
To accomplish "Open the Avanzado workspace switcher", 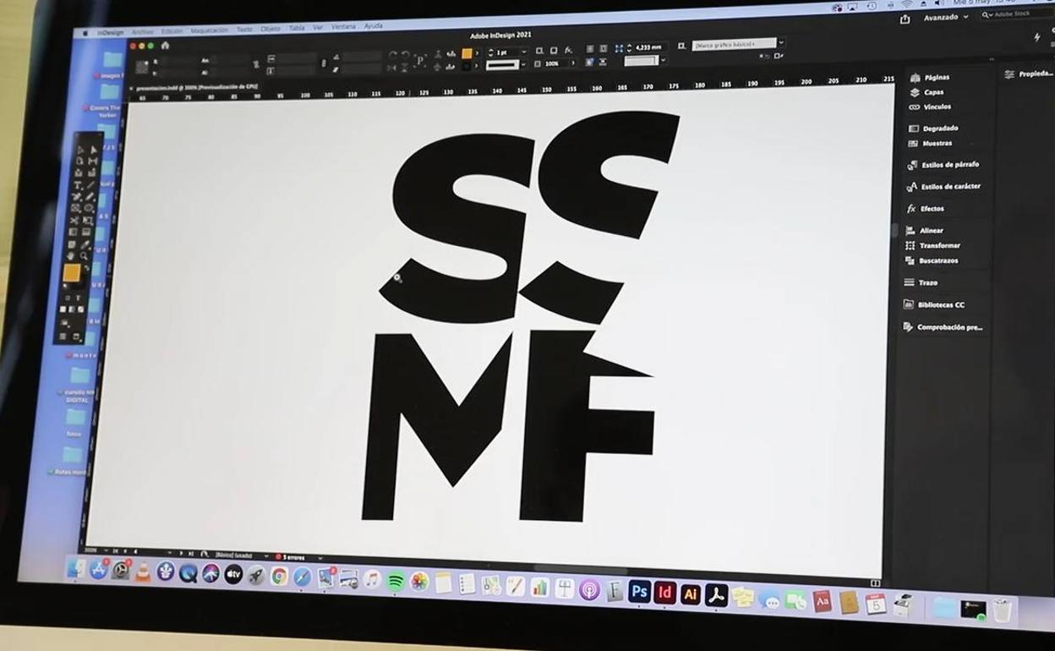I will click(x=945, y=17).
